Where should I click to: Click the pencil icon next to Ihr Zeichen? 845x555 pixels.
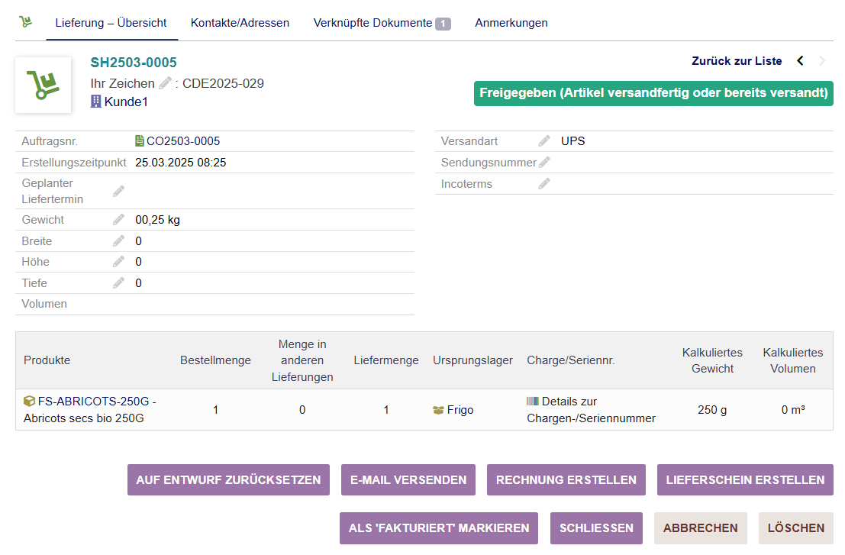(165, 83)
